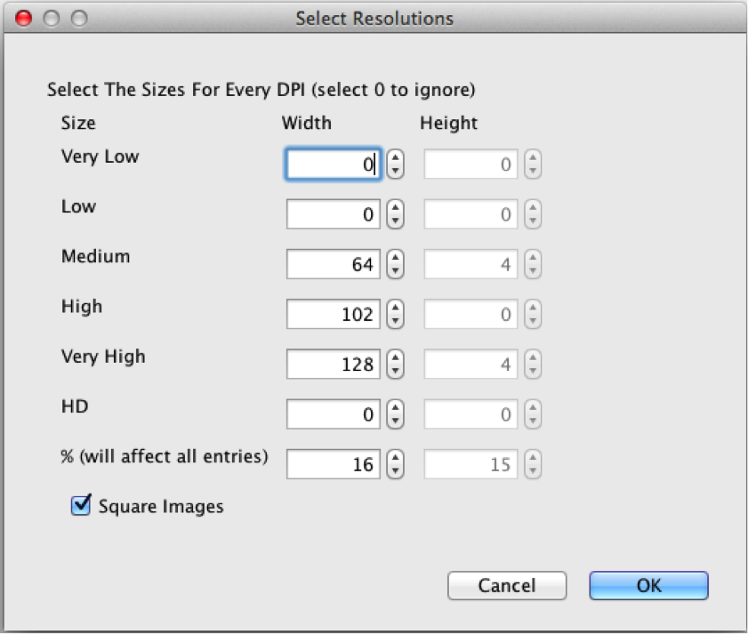This screenshot has height=634, width=748.
Task: Decrement the Medium height stepper
Action: 531,269
